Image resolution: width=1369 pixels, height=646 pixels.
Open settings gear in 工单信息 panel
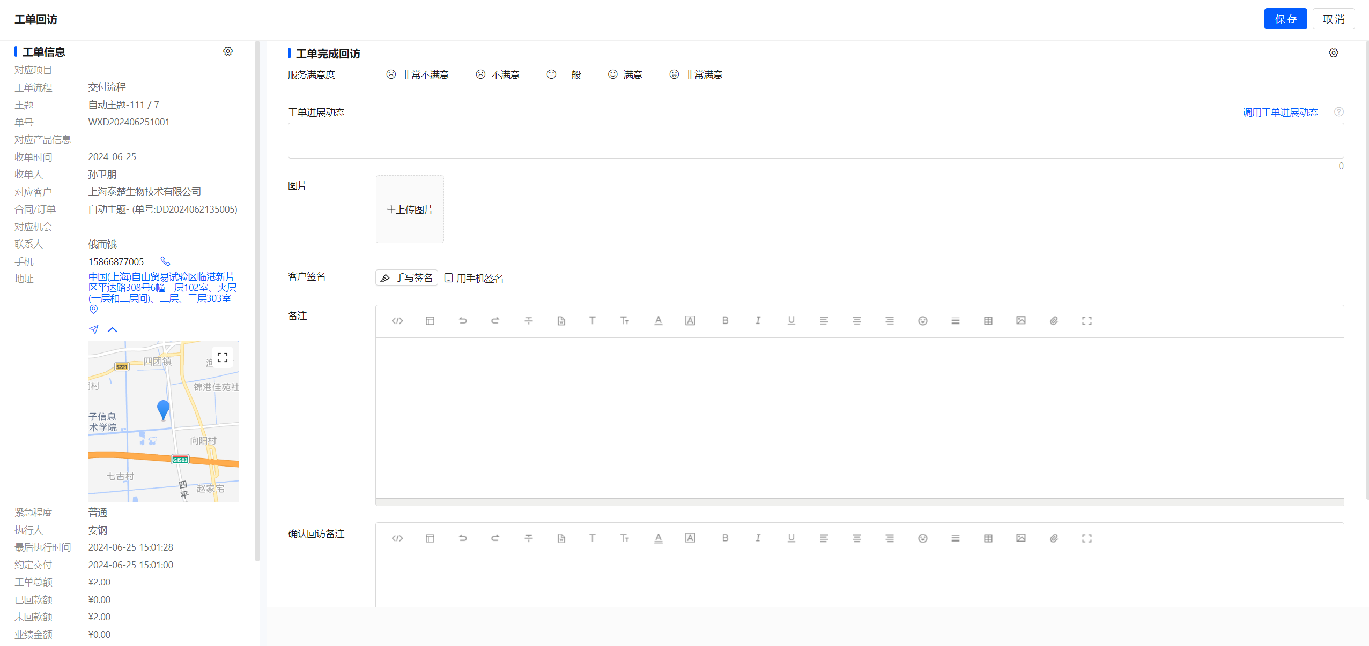coord(228,51)
